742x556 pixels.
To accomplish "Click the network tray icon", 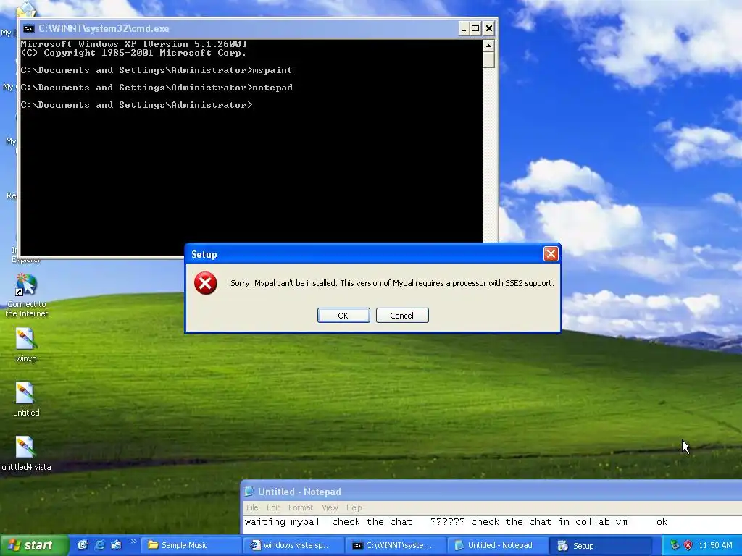I will pyautogui.click(x=675, y=545).
